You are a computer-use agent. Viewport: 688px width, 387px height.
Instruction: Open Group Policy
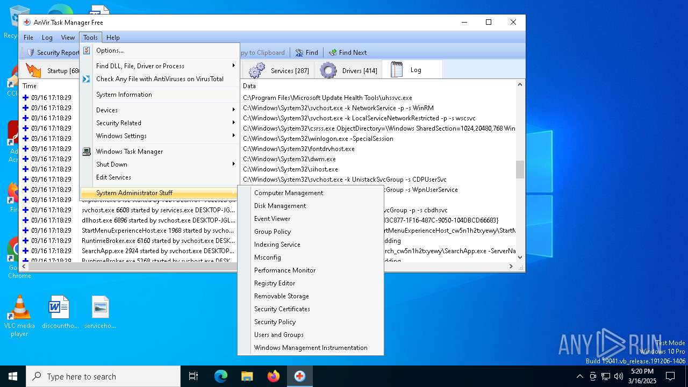(x=311, y=232)
